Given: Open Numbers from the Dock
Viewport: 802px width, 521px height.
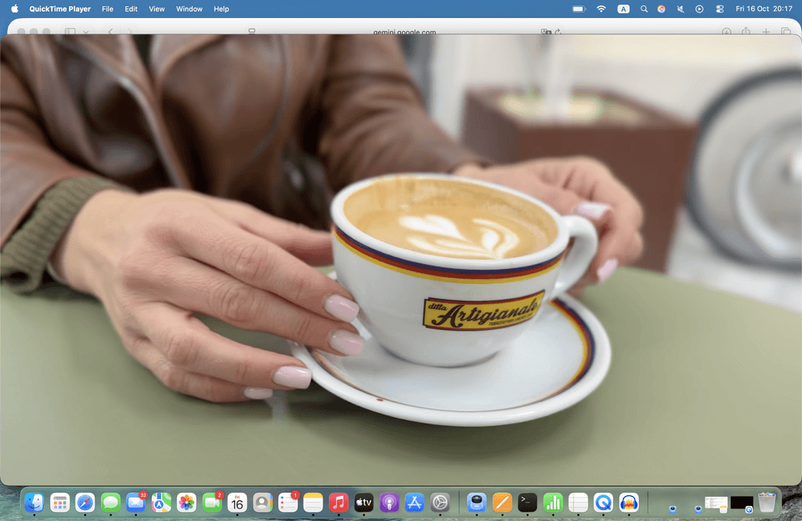Looking at the screenshot, I should click(553, 502).
